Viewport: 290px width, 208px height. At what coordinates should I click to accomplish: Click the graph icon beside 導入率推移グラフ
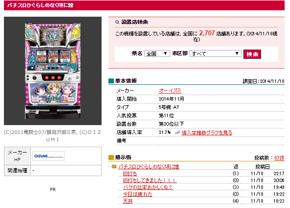(178, 132)
